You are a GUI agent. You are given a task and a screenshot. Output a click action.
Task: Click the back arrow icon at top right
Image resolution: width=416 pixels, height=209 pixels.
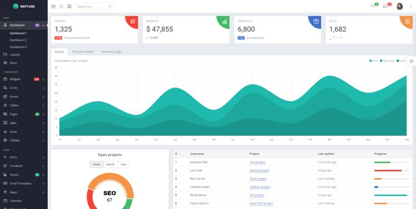(411, 6)
